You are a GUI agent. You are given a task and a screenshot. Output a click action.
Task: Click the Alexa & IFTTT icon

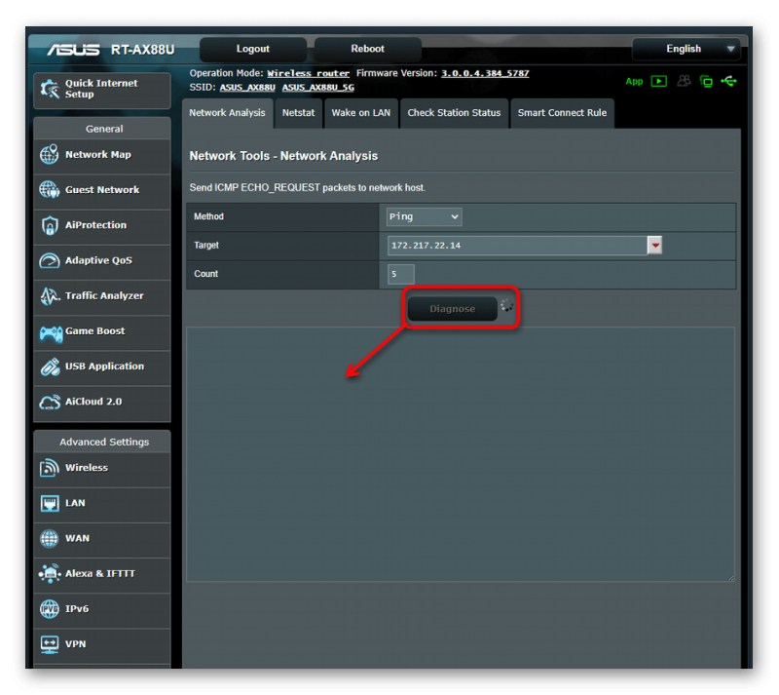(x=50, y=573)
